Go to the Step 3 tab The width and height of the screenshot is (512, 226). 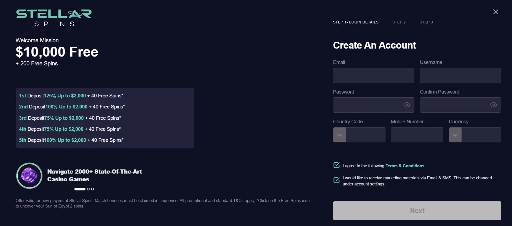426,22
